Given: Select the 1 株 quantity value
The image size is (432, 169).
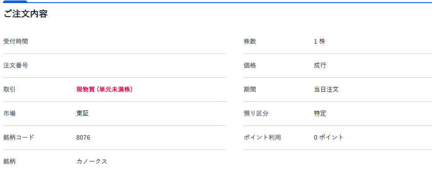Looking at the screenshot, I should tap(320, 41).
